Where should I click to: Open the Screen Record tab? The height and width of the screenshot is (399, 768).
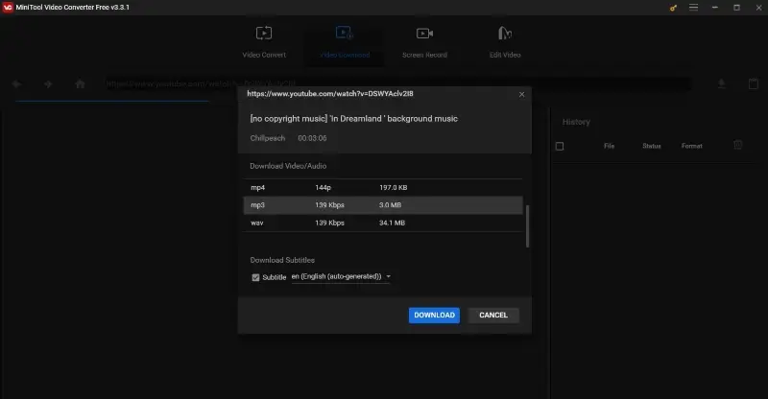[x=424, y=42]
